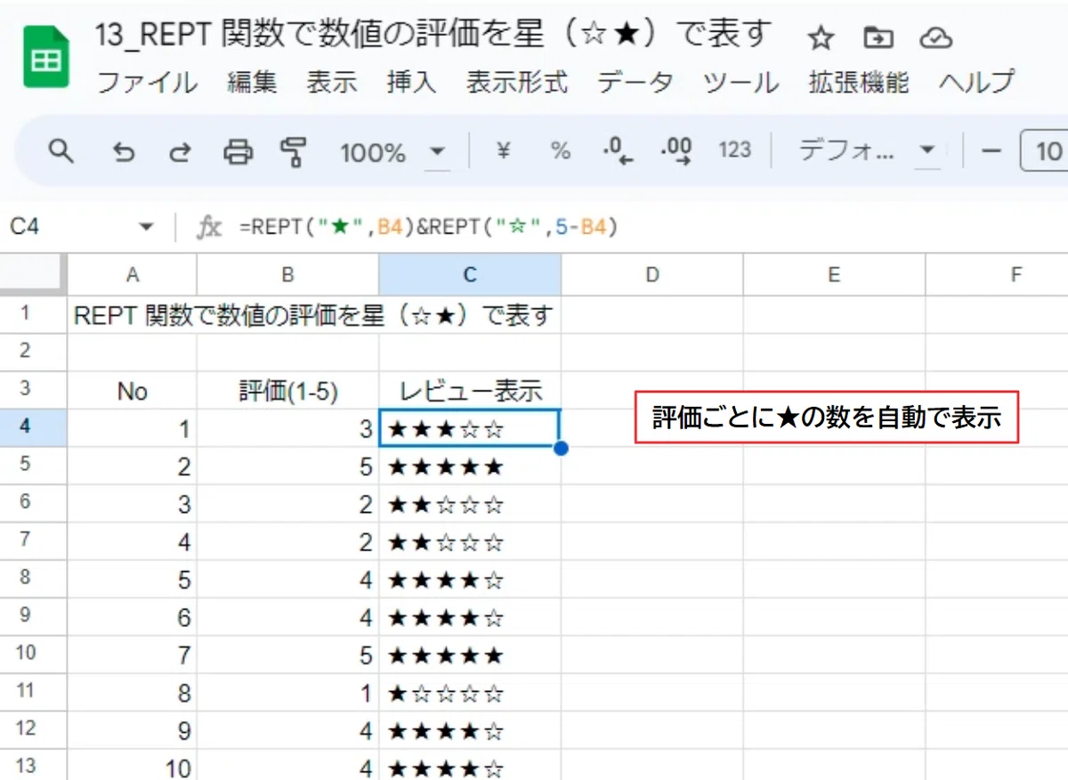Open the Google Sheets home icon
Viewport: 1068px width, 780px height.
[x=46, y=56]
